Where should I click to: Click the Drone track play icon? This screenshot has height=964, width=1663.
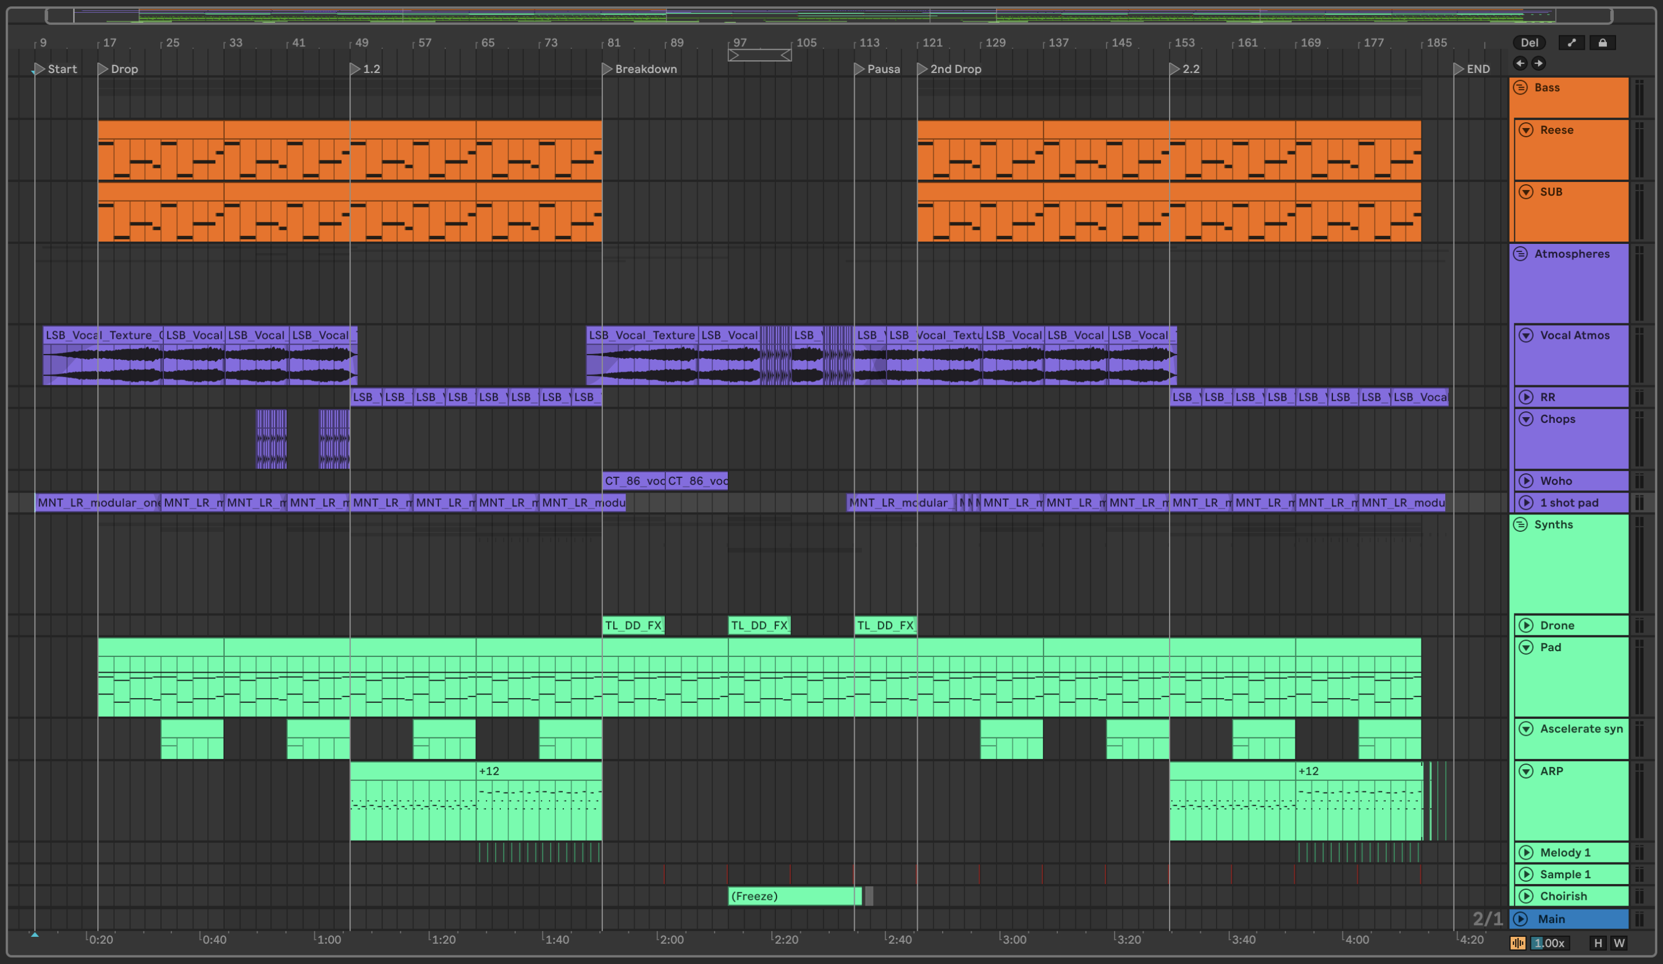pos(1526,625)
